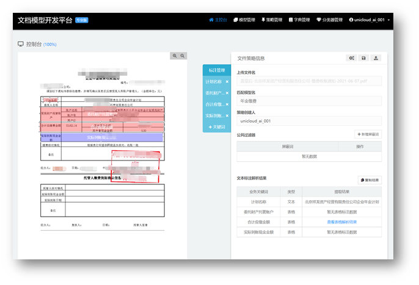Remove the 合计应缴 keyword tag
This screenshot has height=285, width=419.
(x=227, y=104)
